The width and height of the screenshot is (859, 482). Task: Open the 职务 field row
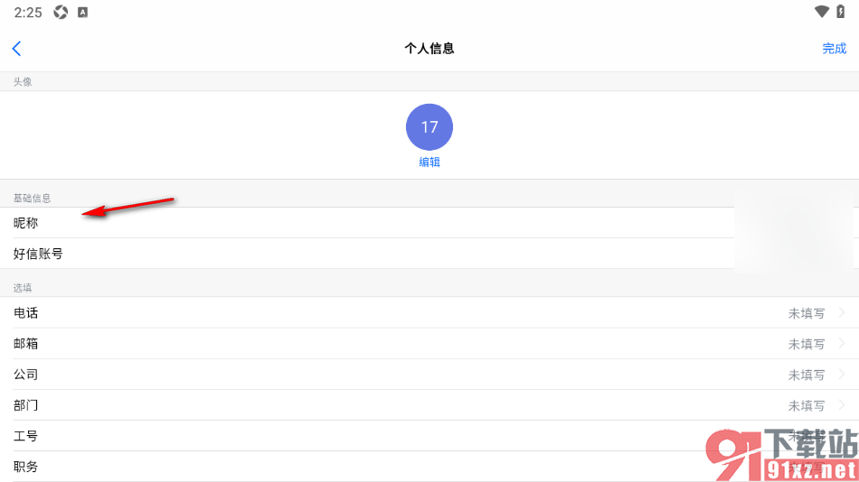click(429, 466)
